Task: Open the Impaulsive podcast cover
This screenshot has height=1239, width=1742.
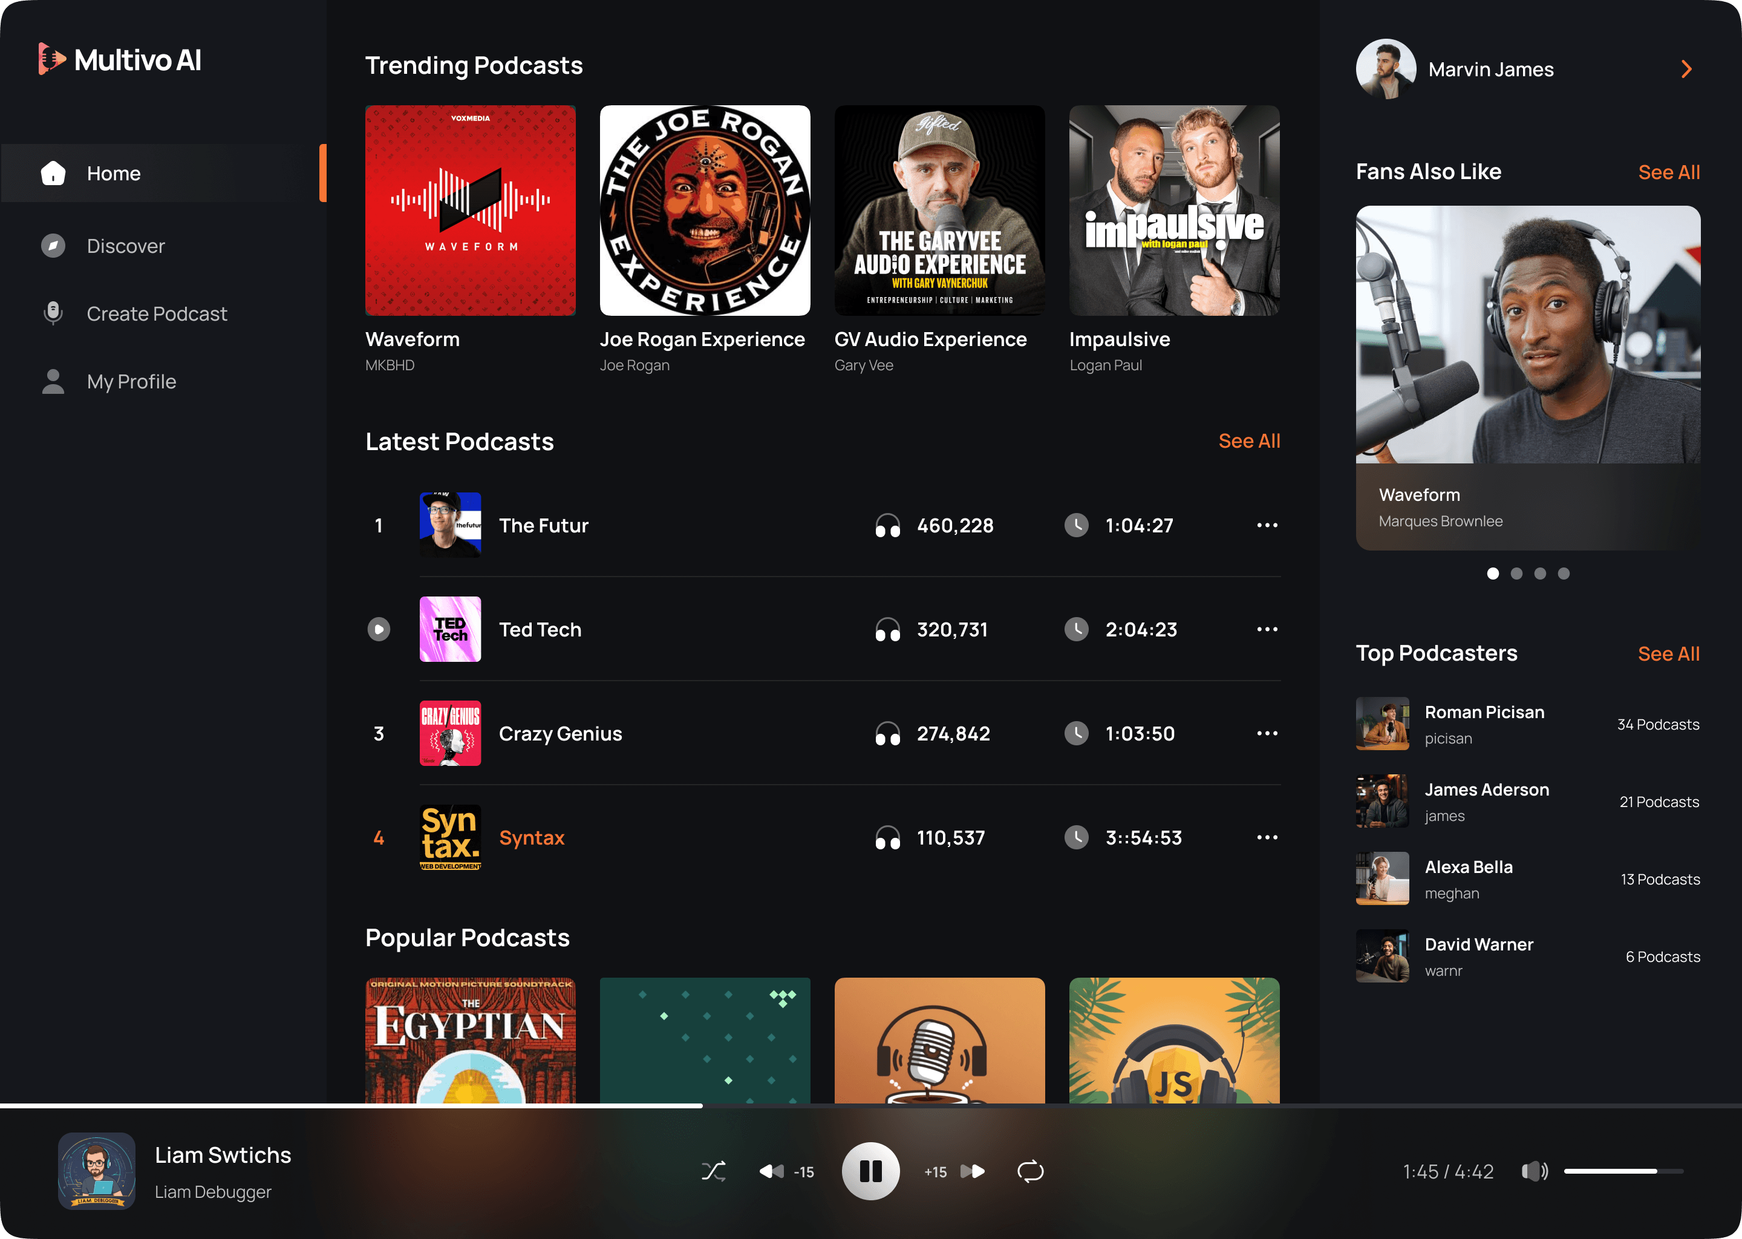Action: click(1175, 211)
